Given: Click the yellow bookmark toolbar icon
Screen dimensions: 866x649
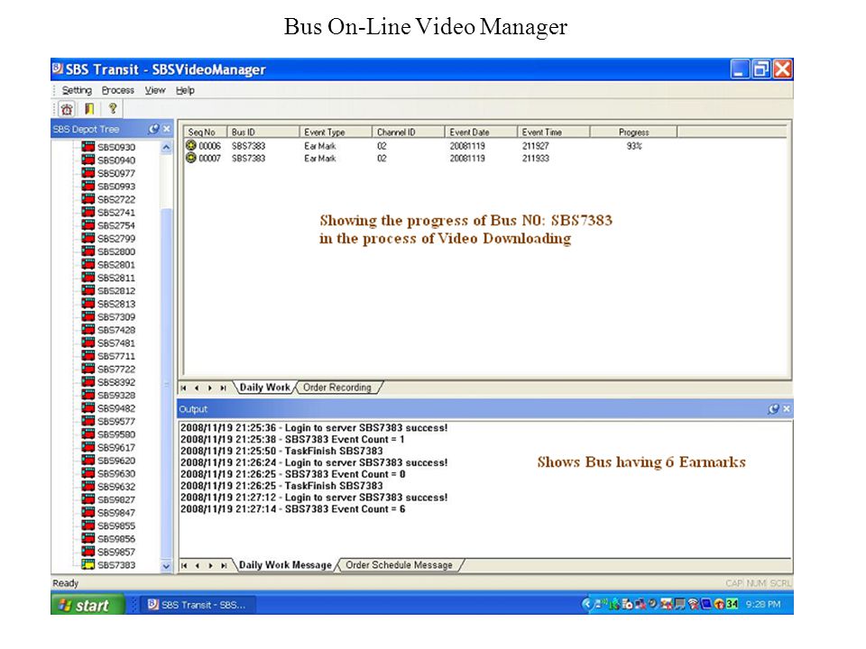Looking at the screenshot, I should point(89,109).
